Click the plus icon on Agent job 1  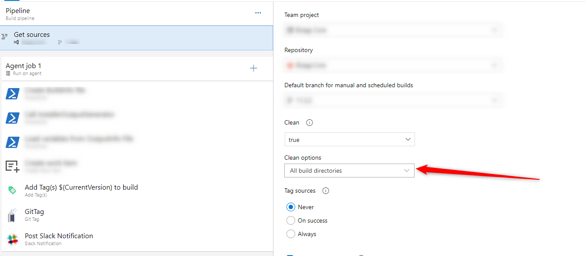pyautogui.click(x=253, y=68)
